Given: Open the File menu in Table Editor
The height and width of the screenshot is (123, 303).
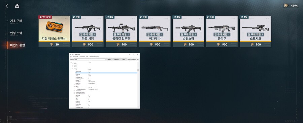Looking at the screenshot, I should (71, 57).
